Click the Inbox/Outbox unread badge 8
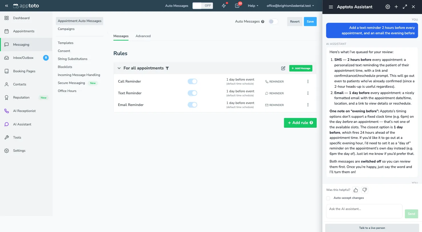The width and height of the screenshot is (422, 232). 46,58
